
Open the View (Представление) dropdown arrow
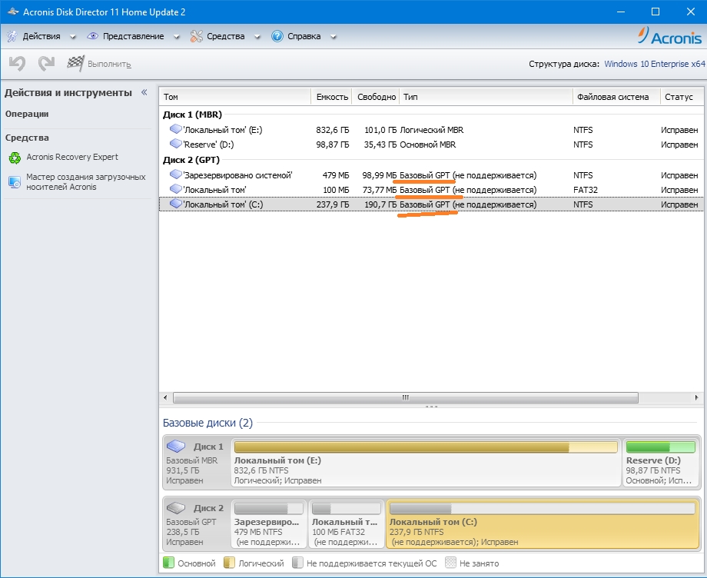(176, 37)
